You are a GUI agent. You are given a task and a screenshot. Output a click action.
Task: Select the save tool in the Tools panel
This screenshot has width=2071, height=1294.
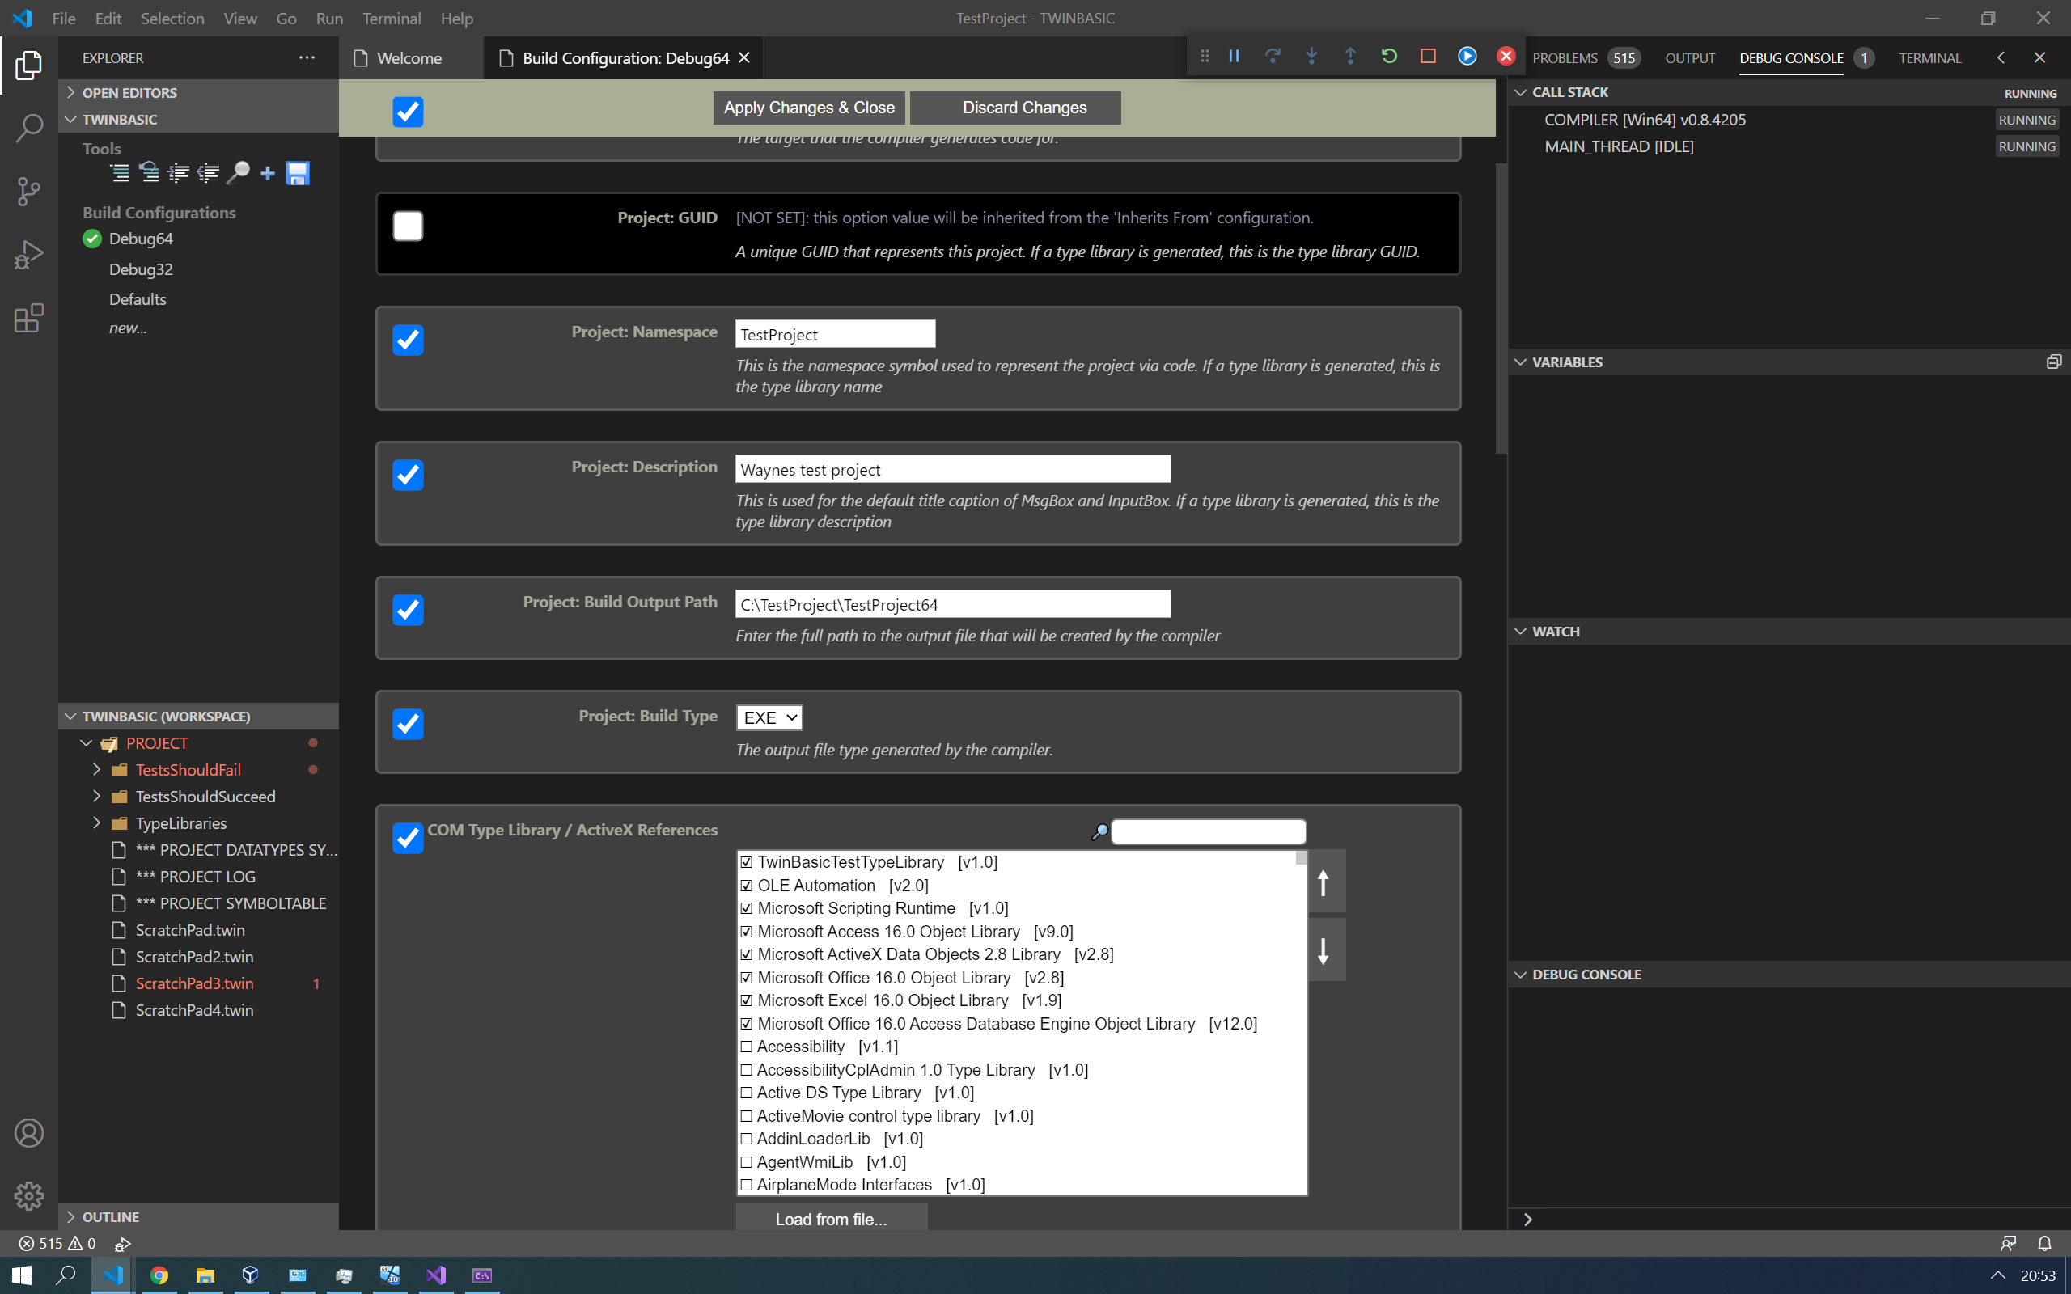click(x=296, y=173)
